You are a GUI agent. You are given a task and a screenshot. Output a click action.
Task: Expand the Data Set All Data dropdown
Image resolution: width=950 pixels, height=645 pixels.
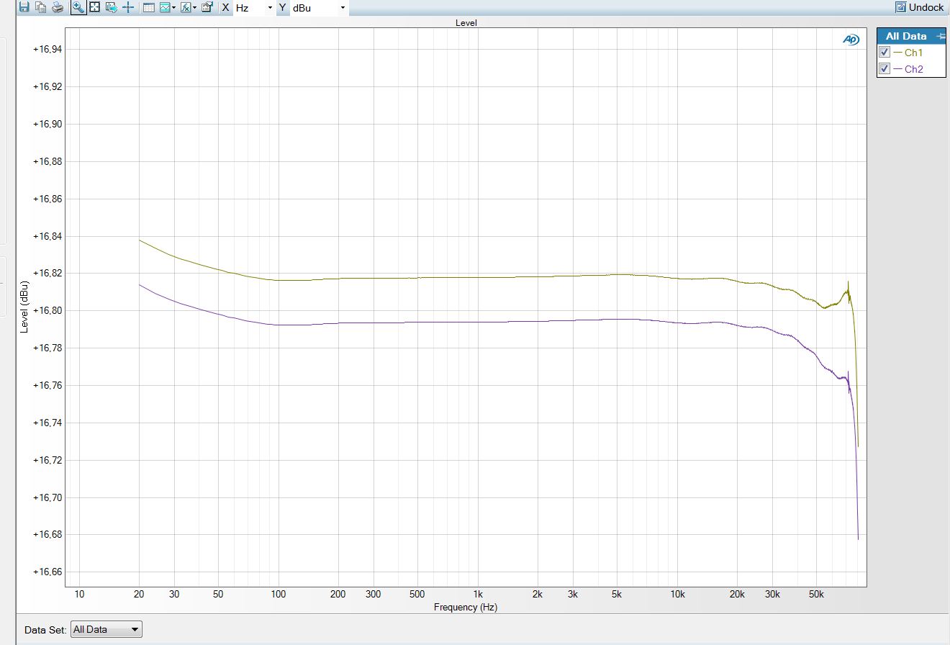[x=107, y=629]
